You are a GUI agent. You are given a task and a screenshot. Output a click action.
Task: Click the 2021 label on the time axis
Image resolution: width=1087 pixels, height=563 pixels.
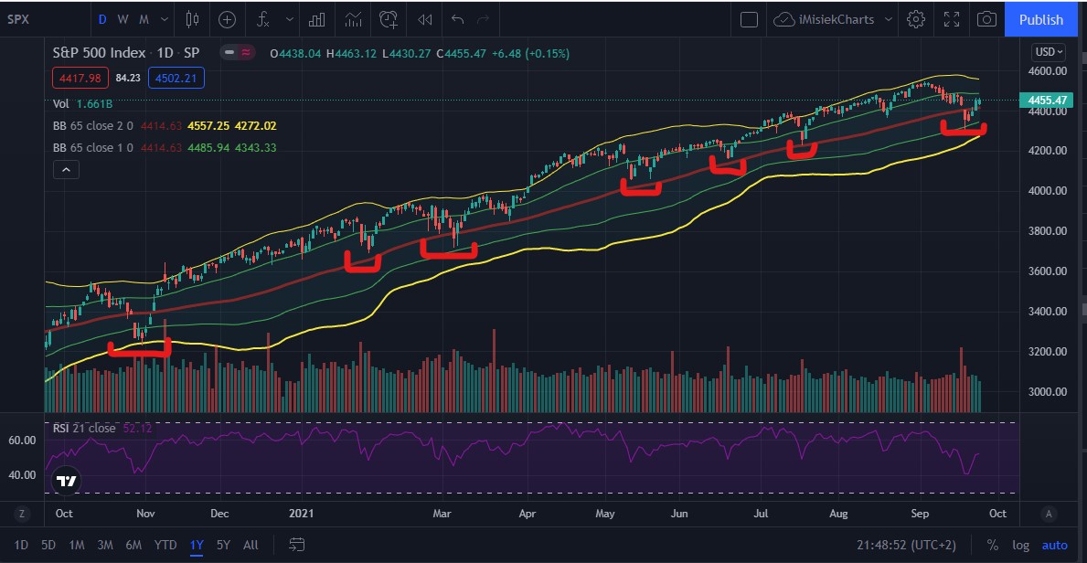click(302, 514)
